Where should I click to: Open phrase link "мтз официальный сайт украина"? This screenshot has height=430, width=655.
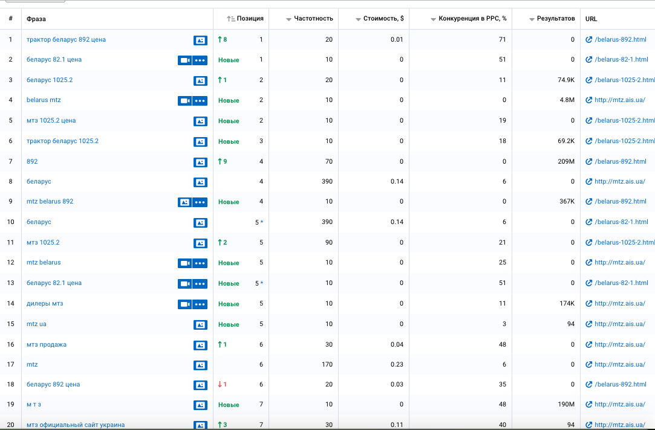[76, 425]
